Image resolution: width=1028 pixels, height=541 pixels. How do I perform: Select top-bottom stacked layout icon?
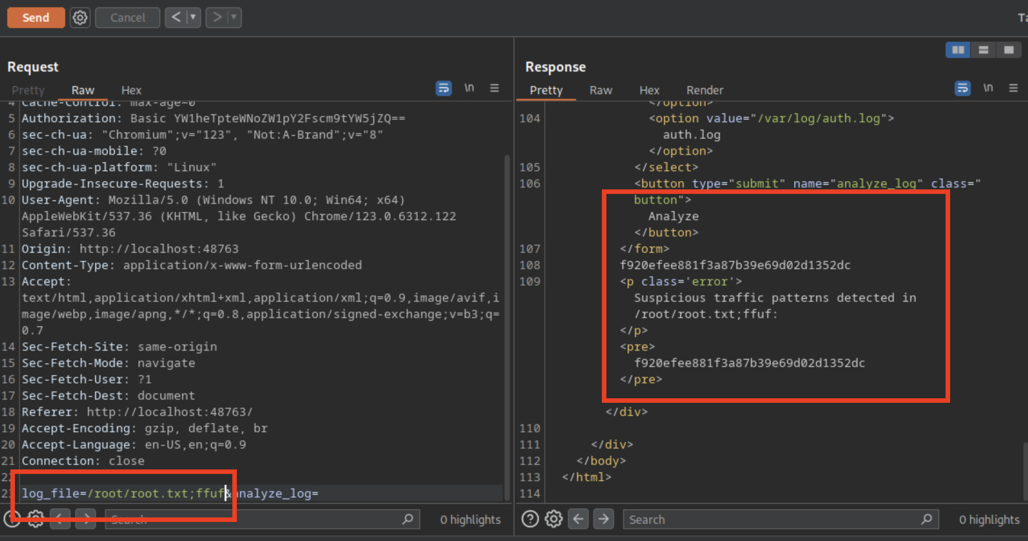coord(983,50)
